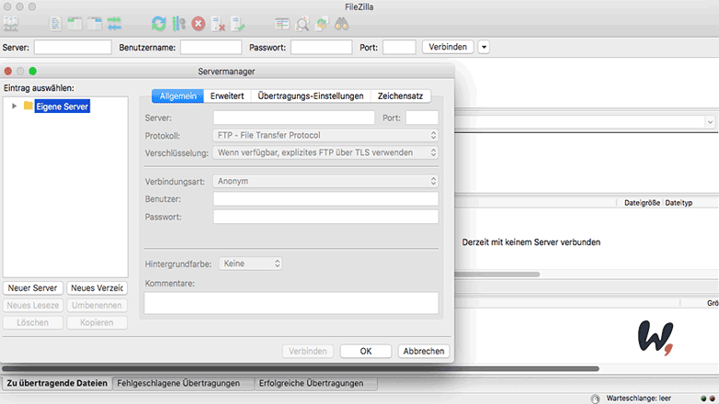Click the reconnect to last server icon
This screenshot has width=719, height=404.
(x=238, y=24)
